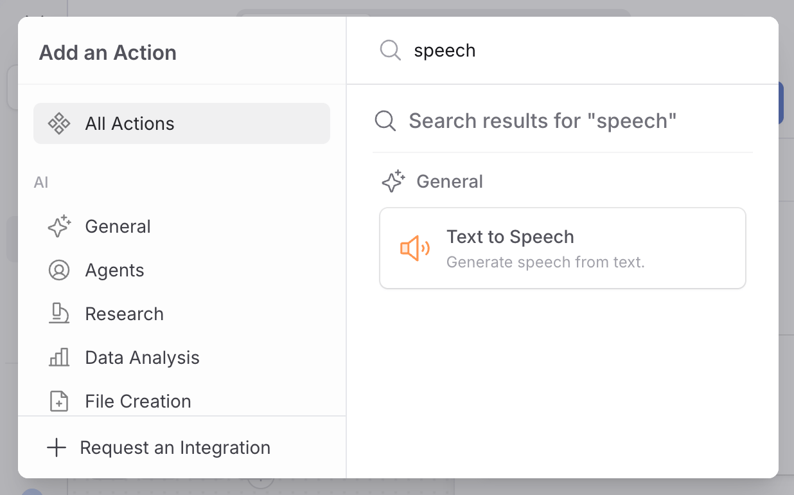Click the General section label in results
The width and height of the screenshot is (794, 495).
(x=450, y=181)
